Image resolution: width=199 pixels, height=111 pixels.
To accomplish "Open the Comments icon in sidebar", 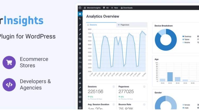I will 80,48.
